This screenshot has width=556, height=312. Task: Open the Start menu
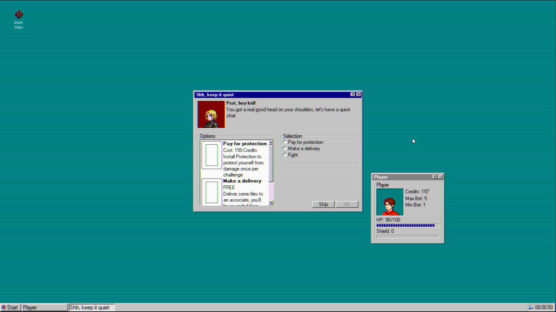(x=11, y=307)
